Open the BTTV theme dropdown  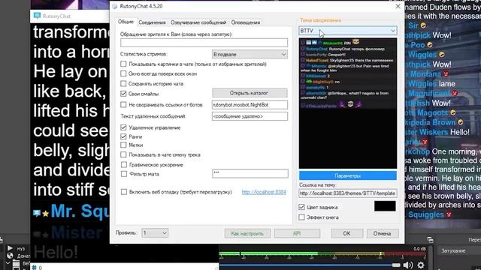347,31
